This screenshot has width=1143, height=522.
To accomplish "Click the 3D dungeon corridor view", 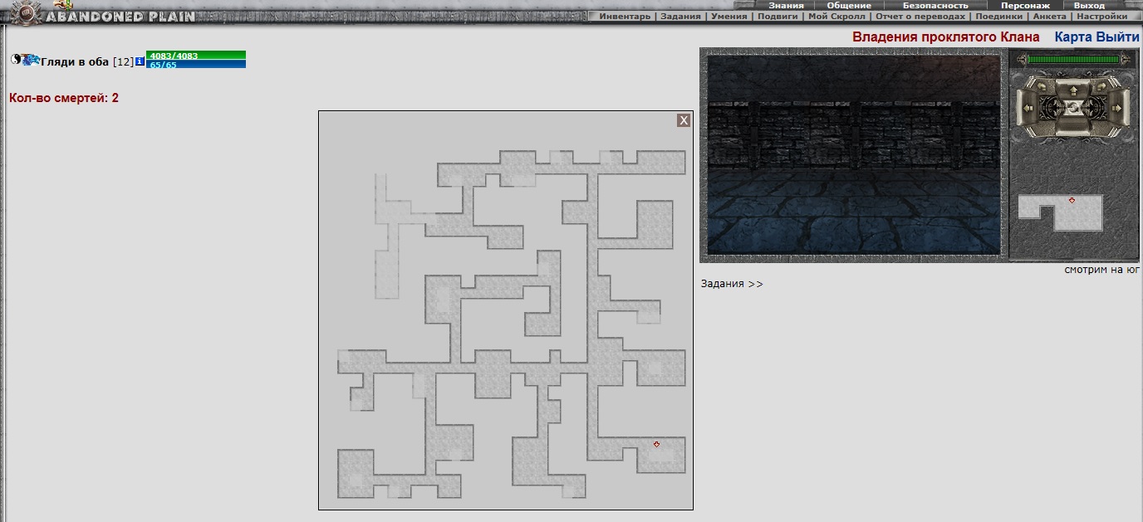I will (853, 154).
